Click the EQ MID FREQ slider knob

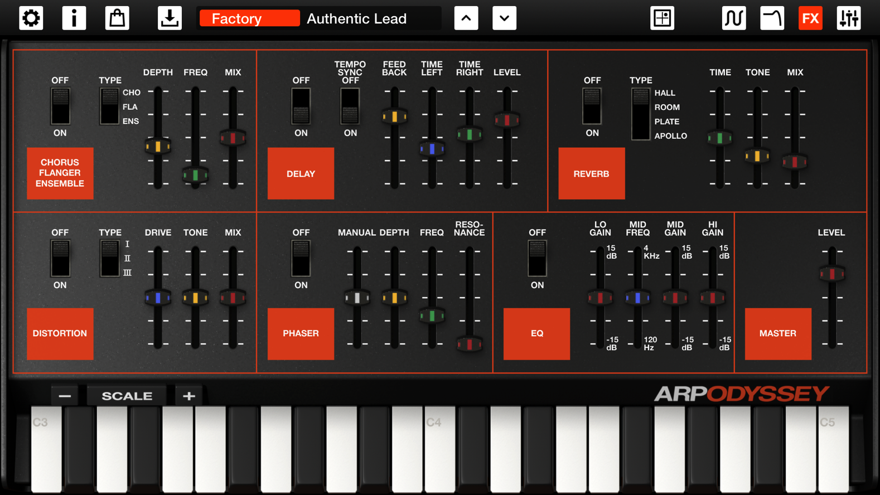637,298
